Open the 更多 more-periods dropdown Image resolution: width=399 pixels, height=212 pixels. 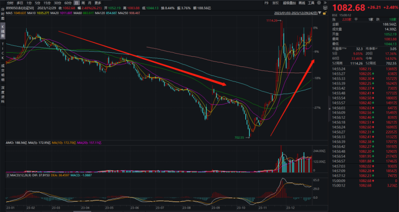pos(98,3)
